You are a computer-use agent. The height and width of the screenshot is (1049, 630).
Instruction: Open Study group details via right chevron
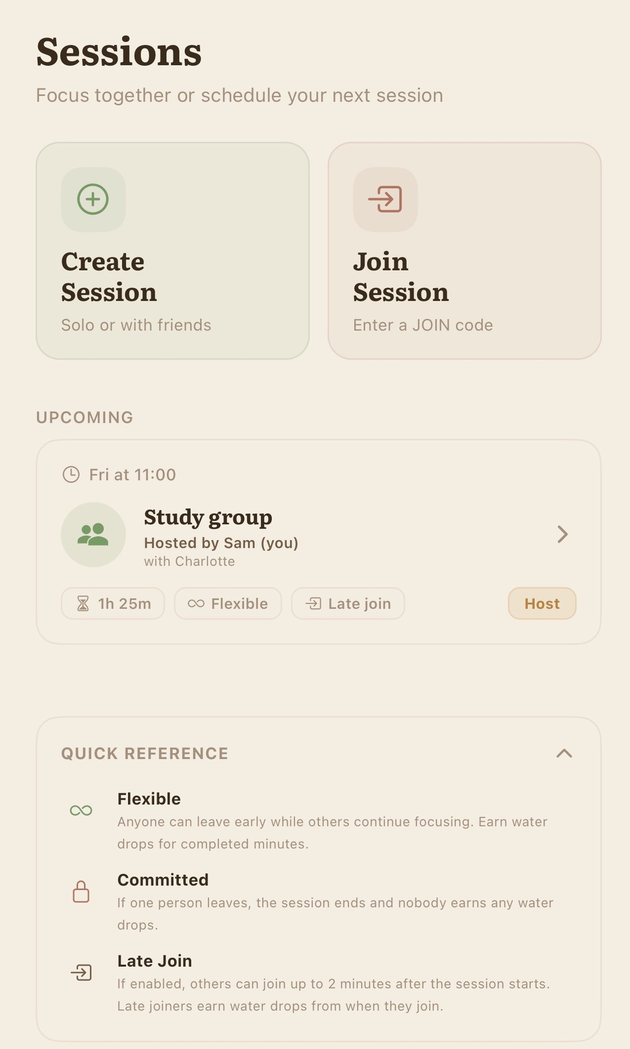coord(562,535)
